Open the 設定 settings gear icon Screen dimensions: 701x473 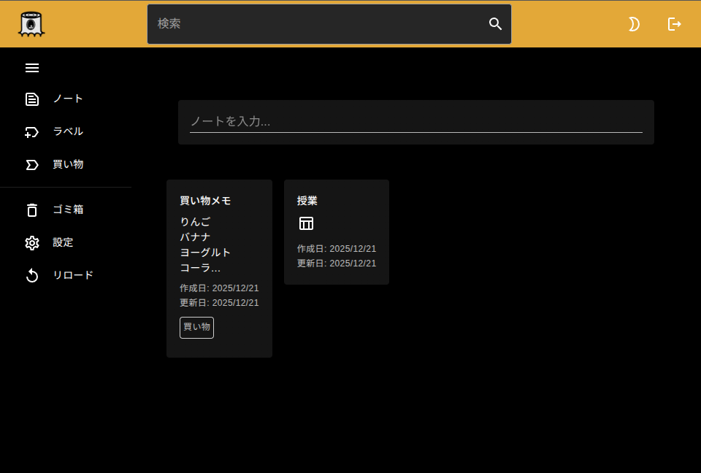coord(32,242)
